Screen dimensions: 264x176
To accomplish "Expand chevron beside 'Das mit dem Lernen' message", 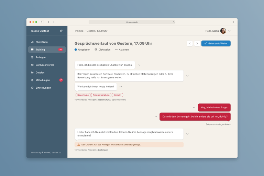I will (156, 117).
